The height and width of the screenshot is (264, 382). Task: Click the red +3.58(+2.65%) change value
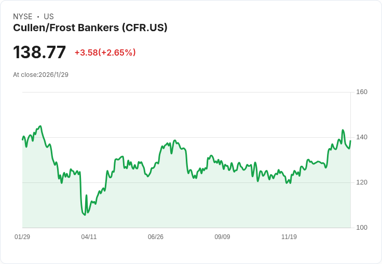click(105, 52)
